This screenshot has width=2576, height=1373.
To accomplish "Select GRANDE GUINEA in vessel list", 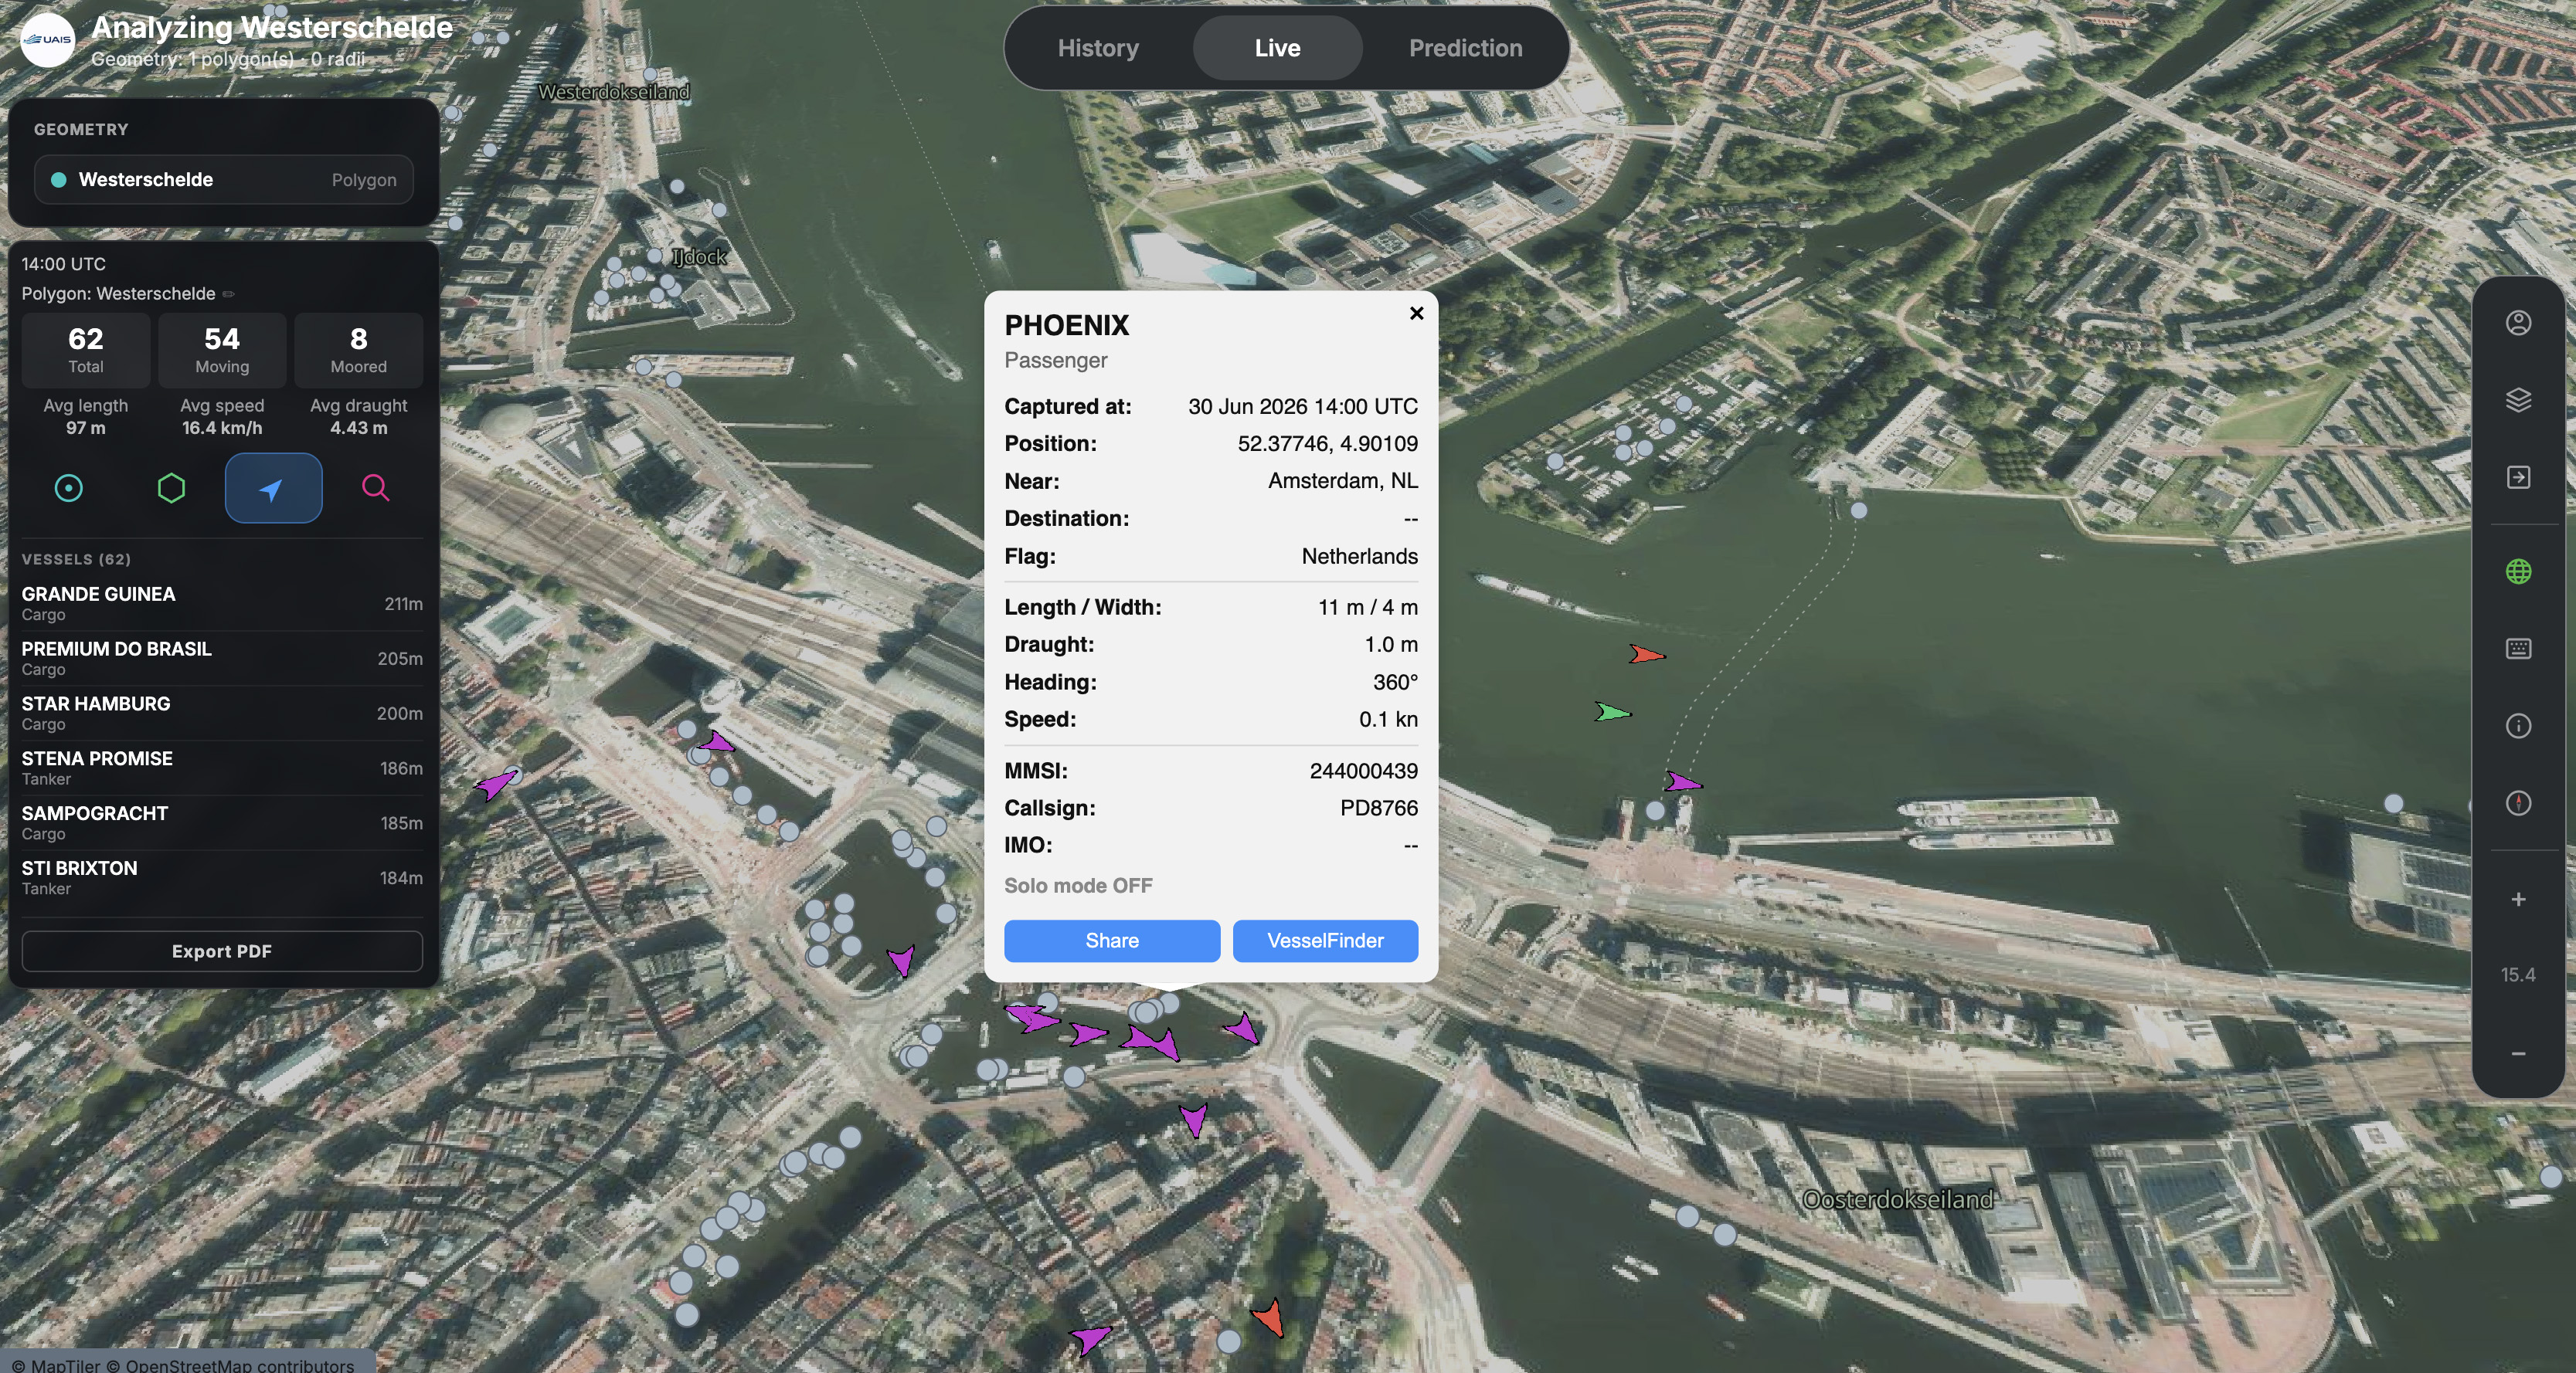I will tap(222, 604).
